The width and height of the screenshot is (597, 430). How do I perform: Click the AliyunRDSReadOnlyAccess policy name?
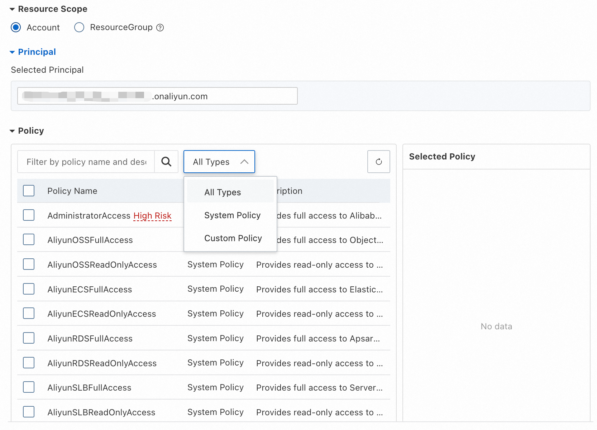[x=102, y=363]
